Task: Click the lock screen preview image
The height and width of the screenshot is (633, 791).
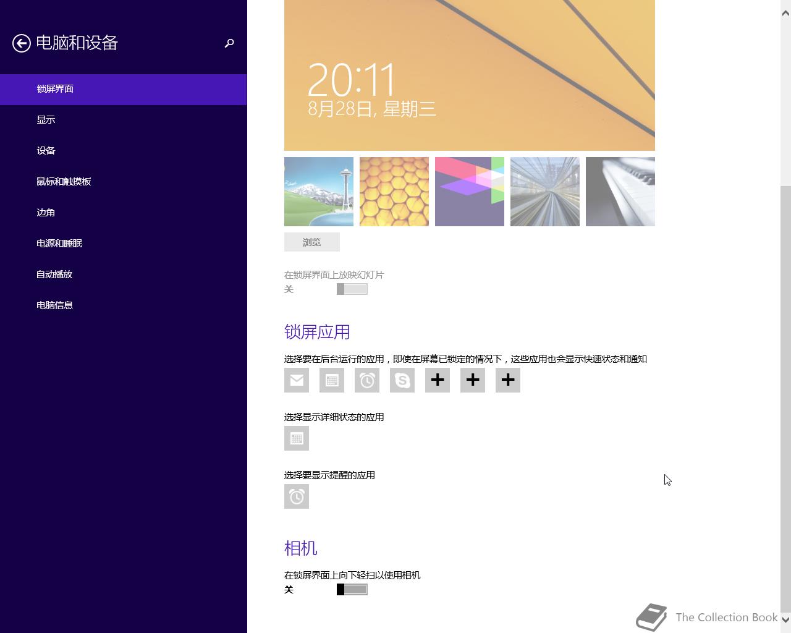Action: click(x=470, y=75)
